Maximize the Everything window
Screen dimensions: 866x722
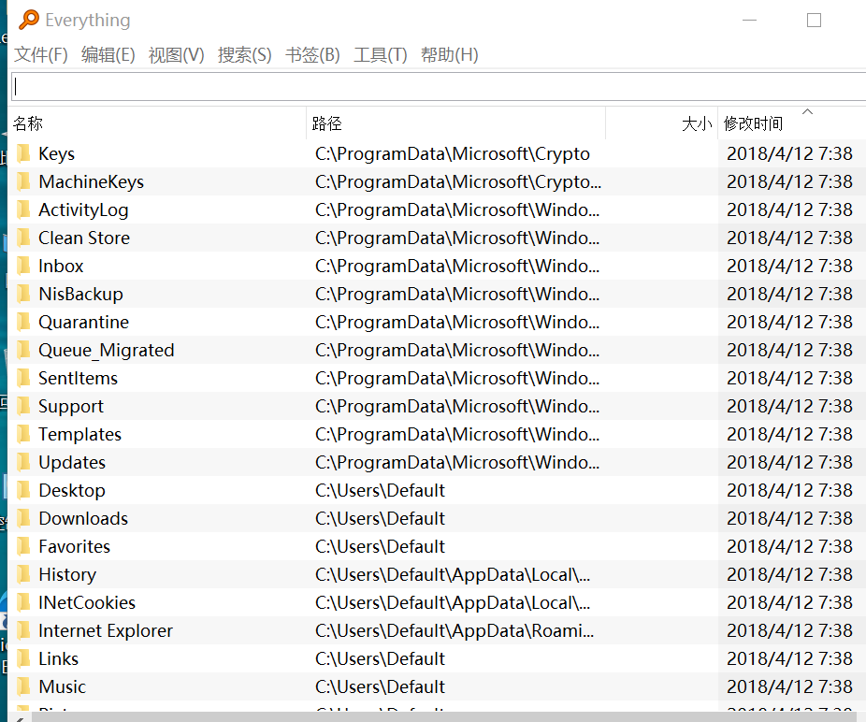click(814, 21)
